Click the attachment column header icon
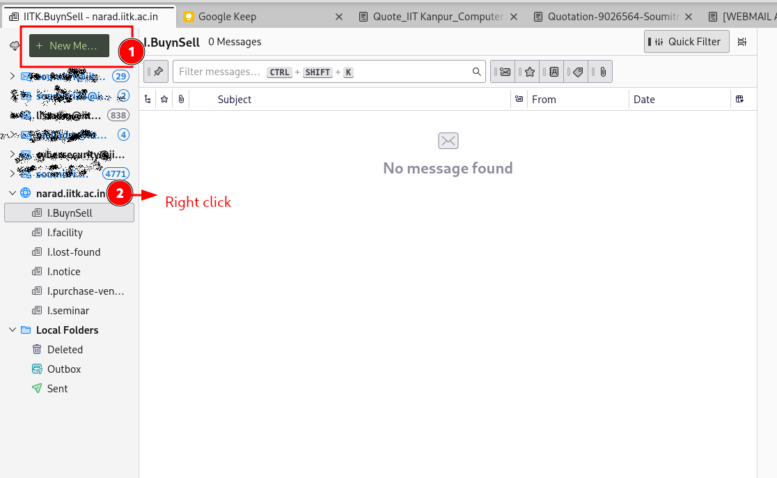 [181, 100]
